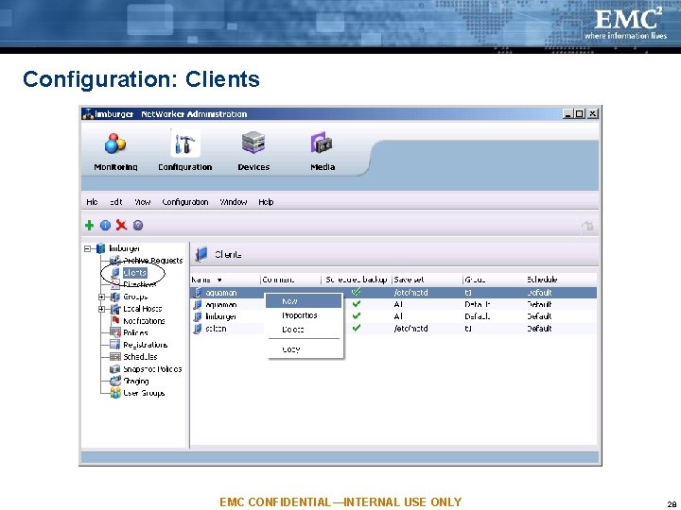This screenshot has width=681, height=510.
Task: Open the View menu
Action: coord(142,202)
